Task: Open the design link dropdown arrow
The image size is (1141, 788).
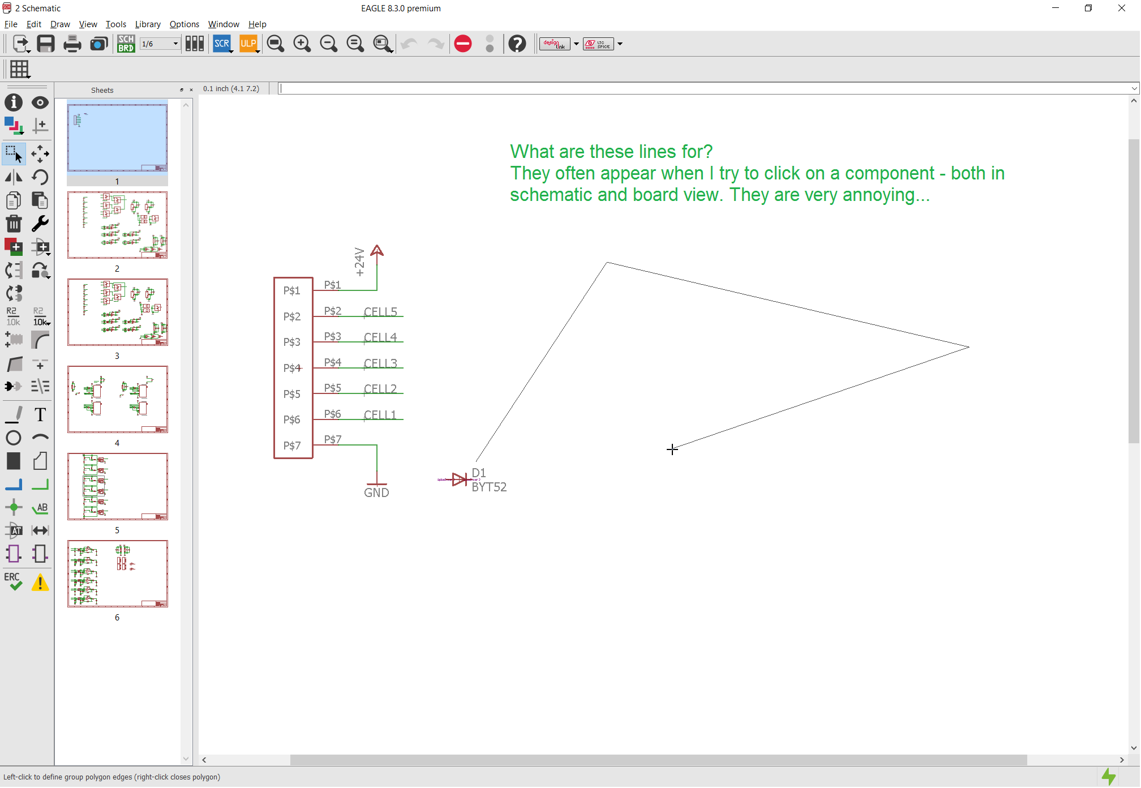Action: [x=576, y=44]
